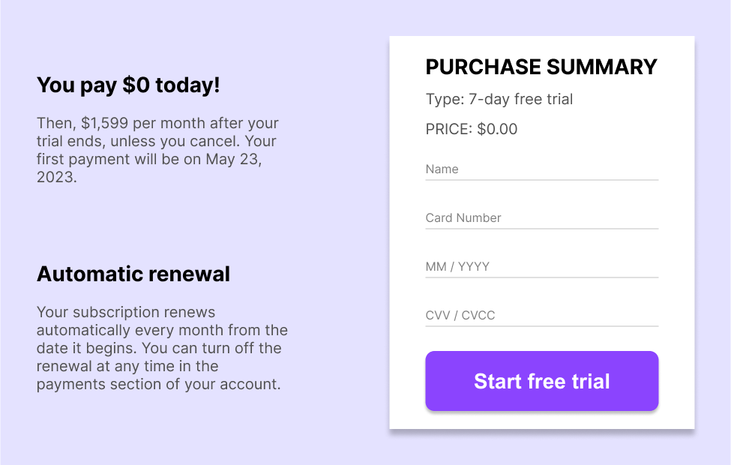Start the free trial with the purple button

[542, 381]
